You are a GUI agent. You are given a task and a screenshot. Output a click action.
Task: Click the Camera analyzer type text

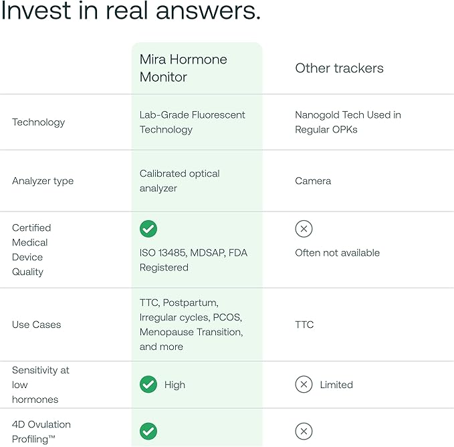click(x=313, y=181)
